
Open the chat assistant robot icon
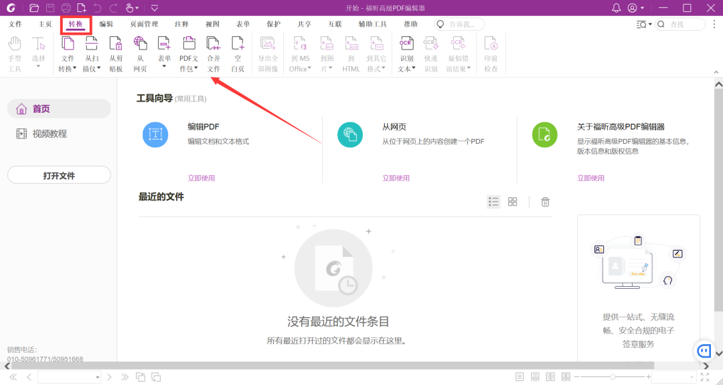pyautogui.click(x=704, y=352)
